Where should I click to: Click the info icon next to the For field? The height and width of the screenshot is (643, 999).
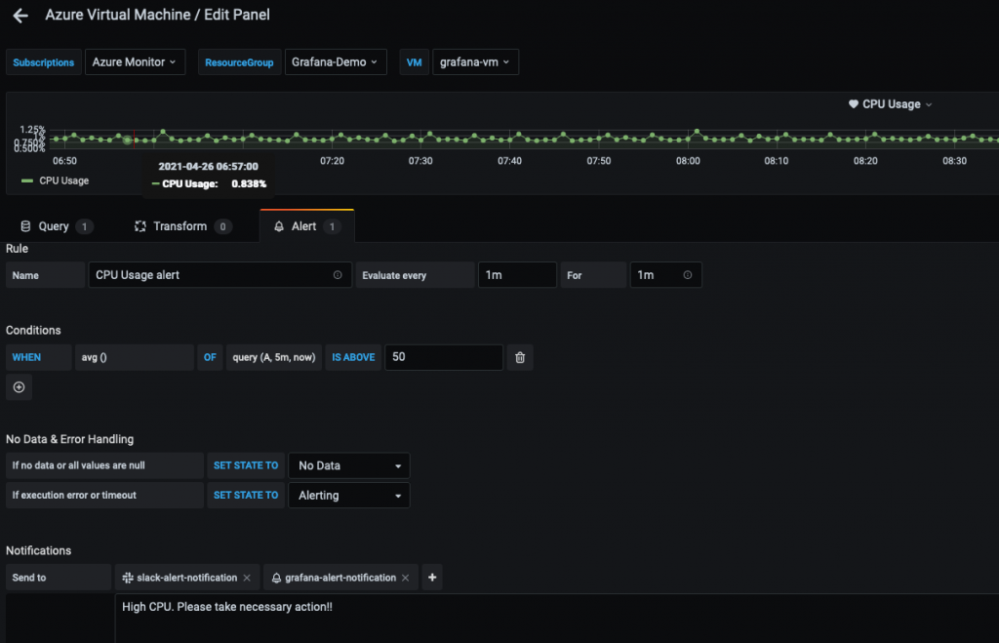pyautogui.click(x=690, y=274)
